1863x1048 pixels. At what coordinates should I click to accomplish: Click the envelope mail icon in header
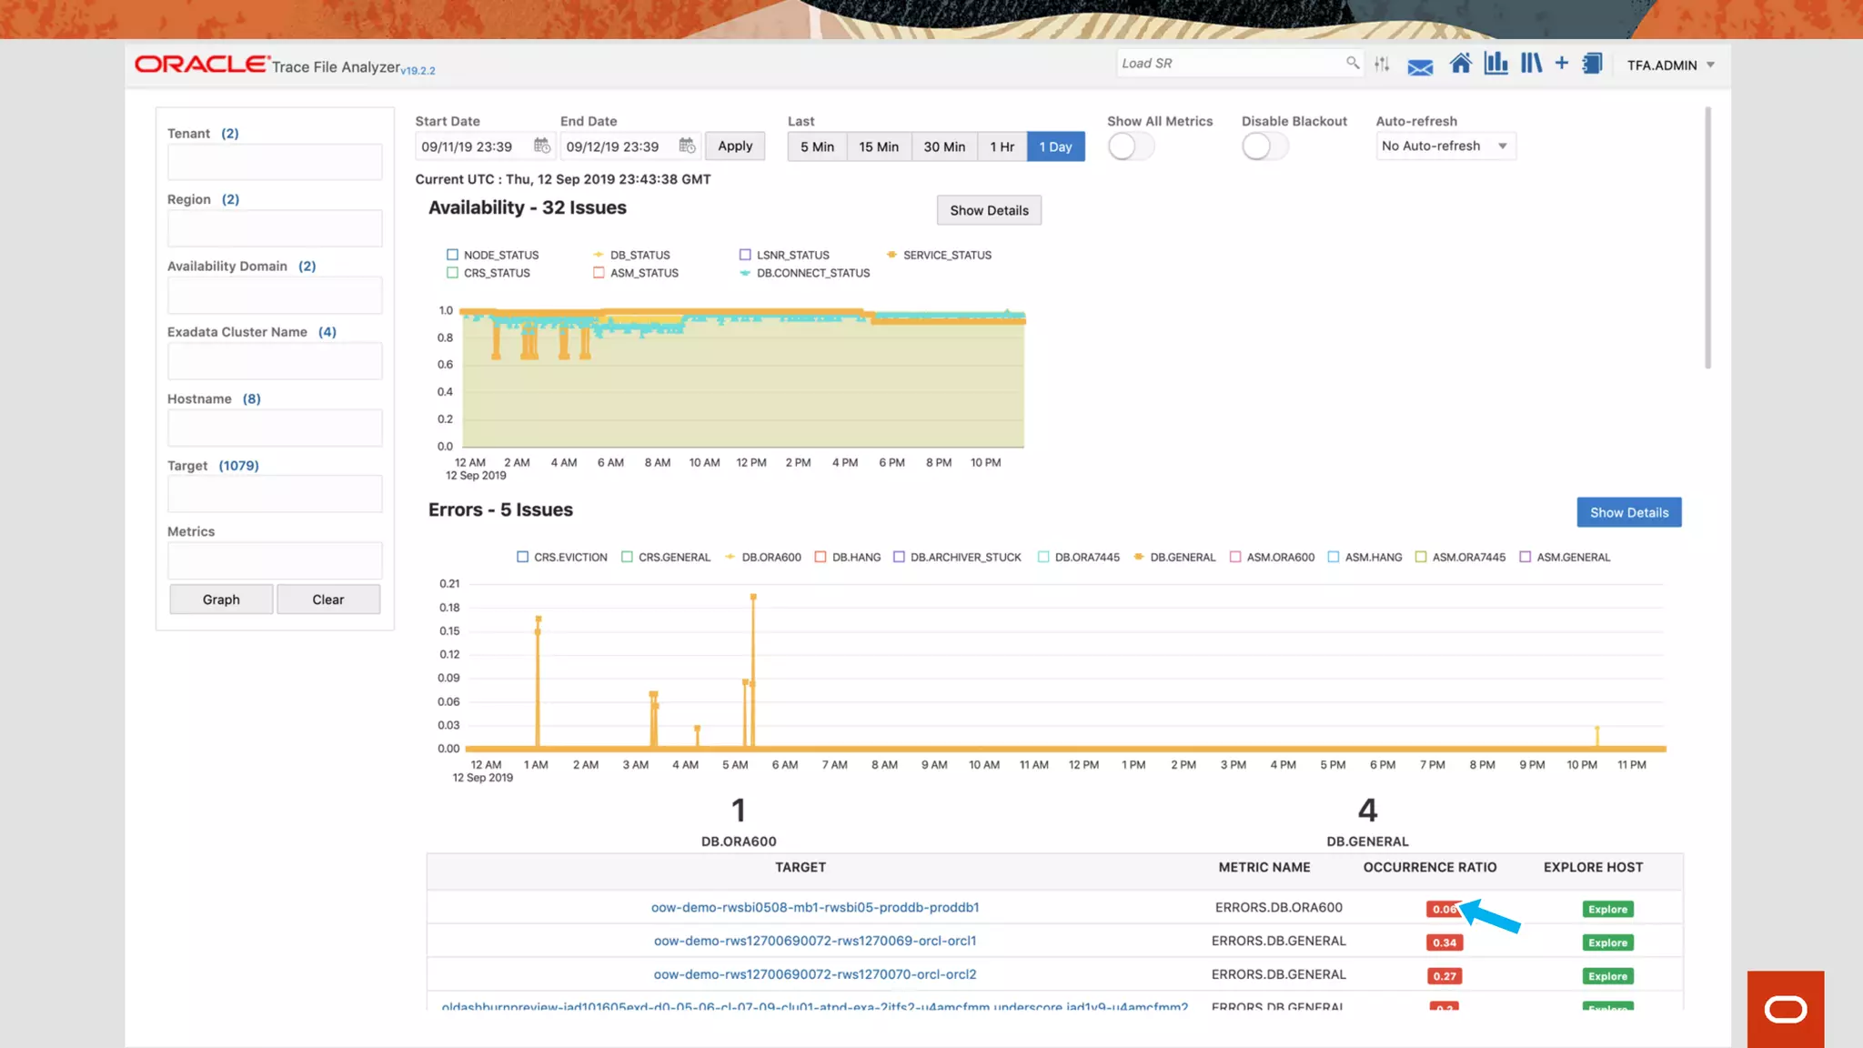click(1420, 66)
